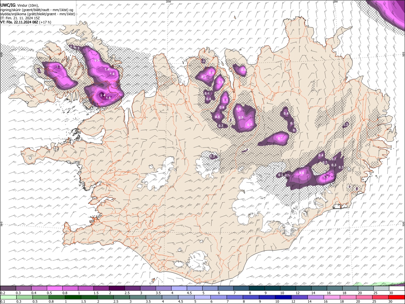The height and width of the screenshot is (304, 405).
Task: Click the 'rigning/skúrir' legend description line
Action: point(37,10)
